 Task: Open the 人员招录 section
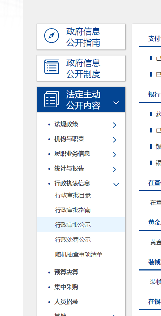point(66,302)
